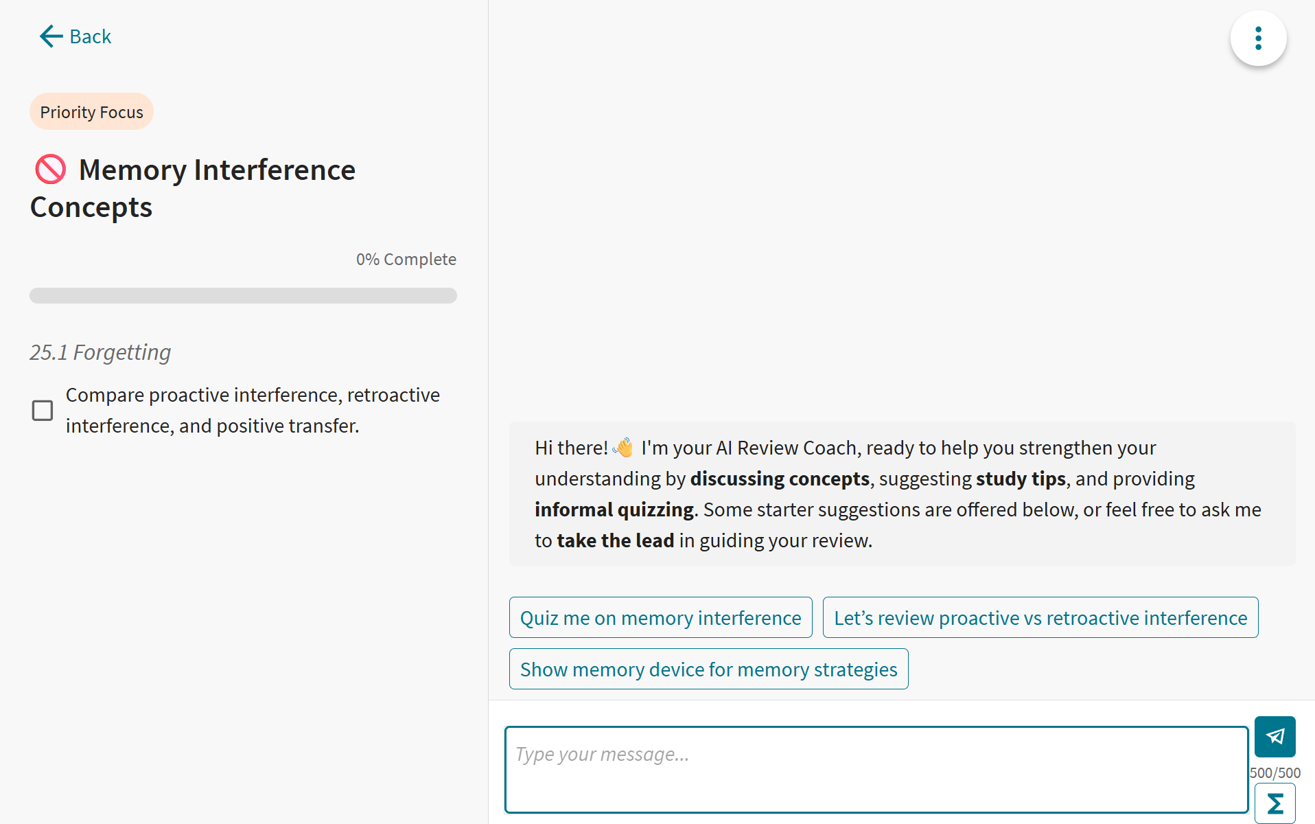The width and height of the screenshot is (1315, 824).
Task: Click the AI Review Coach welcome message
Action: coord(898,494)
